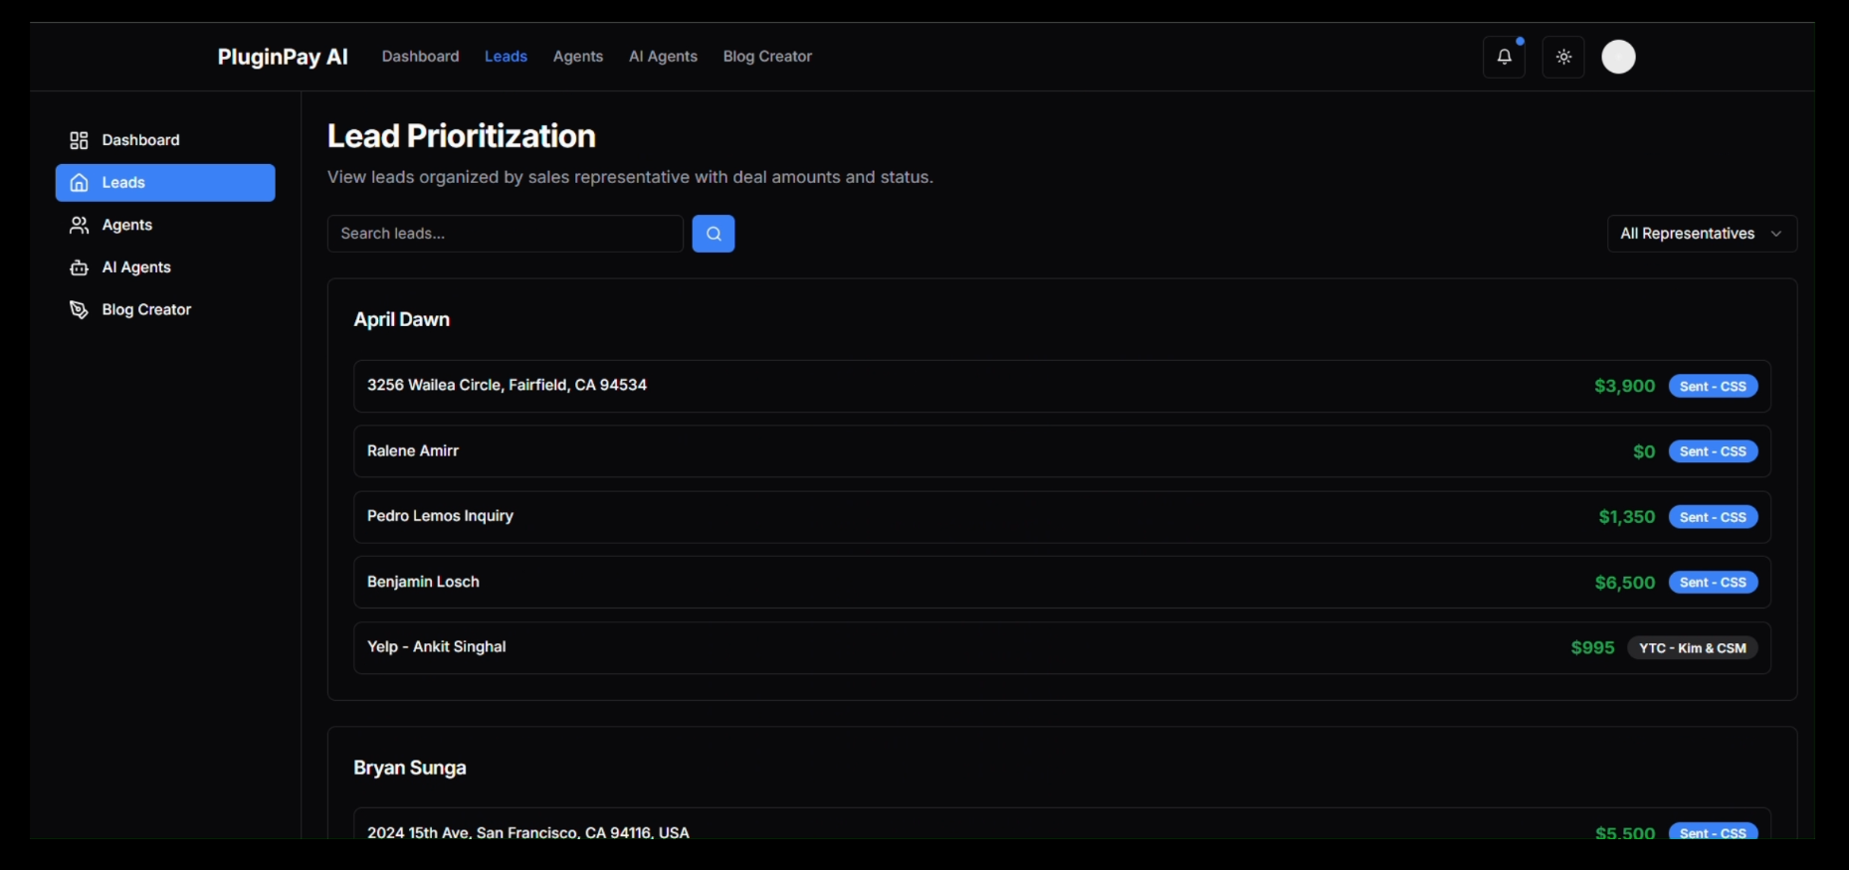The width and height of the screenshot is (1849, 870).
Task: Click the April Dawn representative heading
Action: point(402,319)
